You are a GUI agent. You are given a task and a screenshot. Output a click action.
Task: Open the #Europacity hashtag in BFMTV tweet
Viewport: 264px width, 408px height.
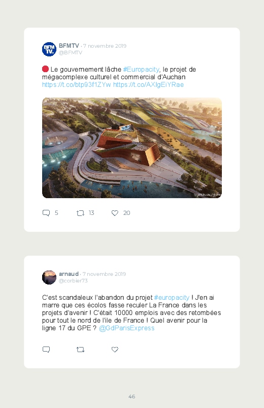[141, 70]
